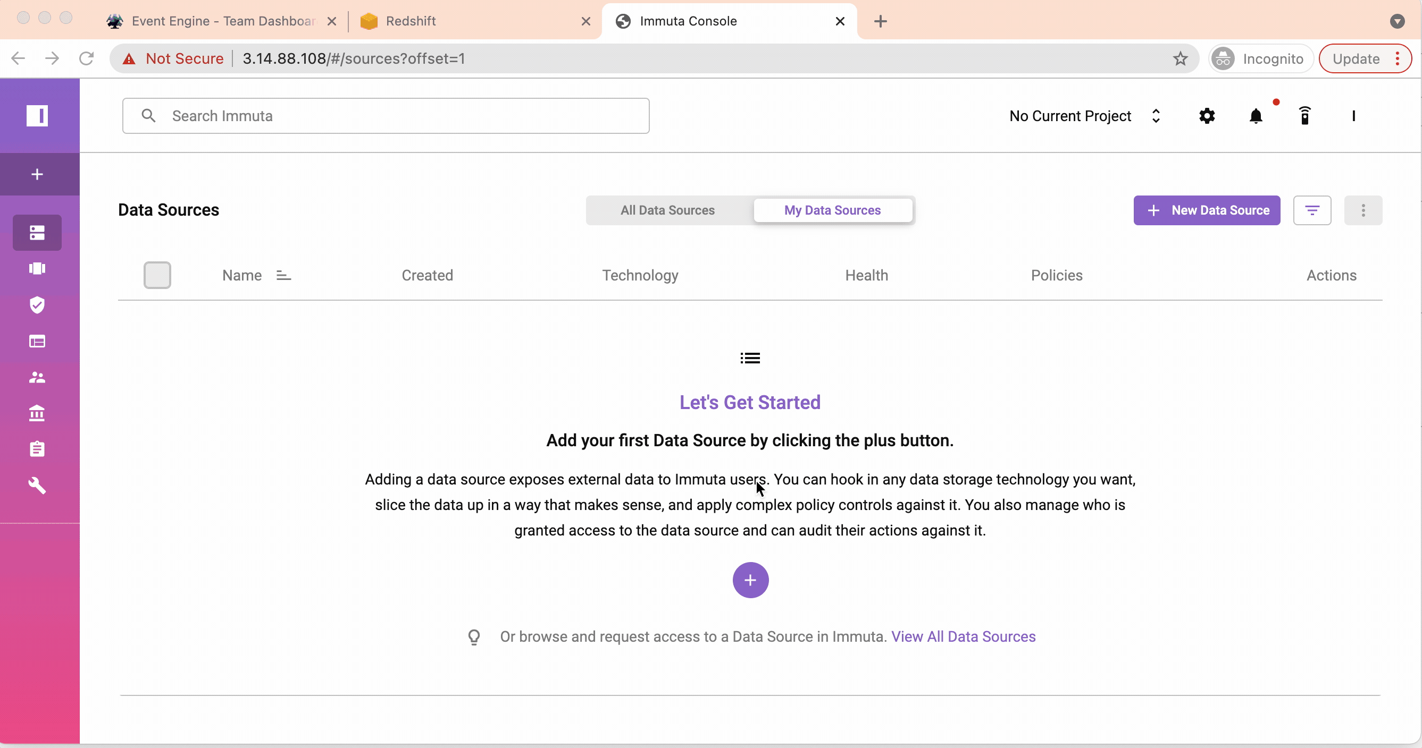
Task: Close the Event Engine browser tab
Action: [x=332, y=21]
